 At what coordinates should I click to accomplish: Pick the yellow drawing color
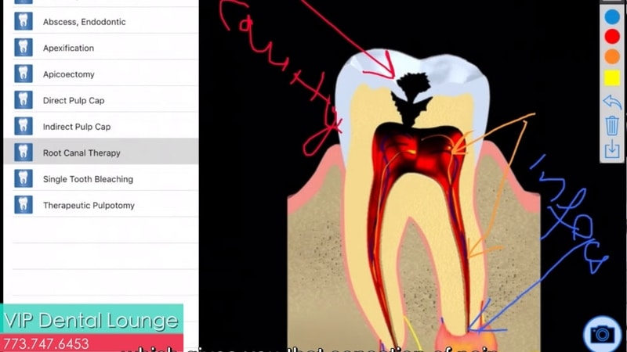coord(612,77)
